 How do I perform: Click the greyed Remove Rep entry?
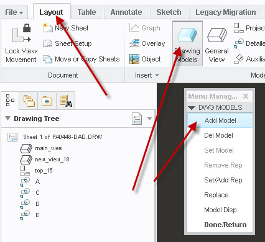pyautogui.click(x=220, y=165)
